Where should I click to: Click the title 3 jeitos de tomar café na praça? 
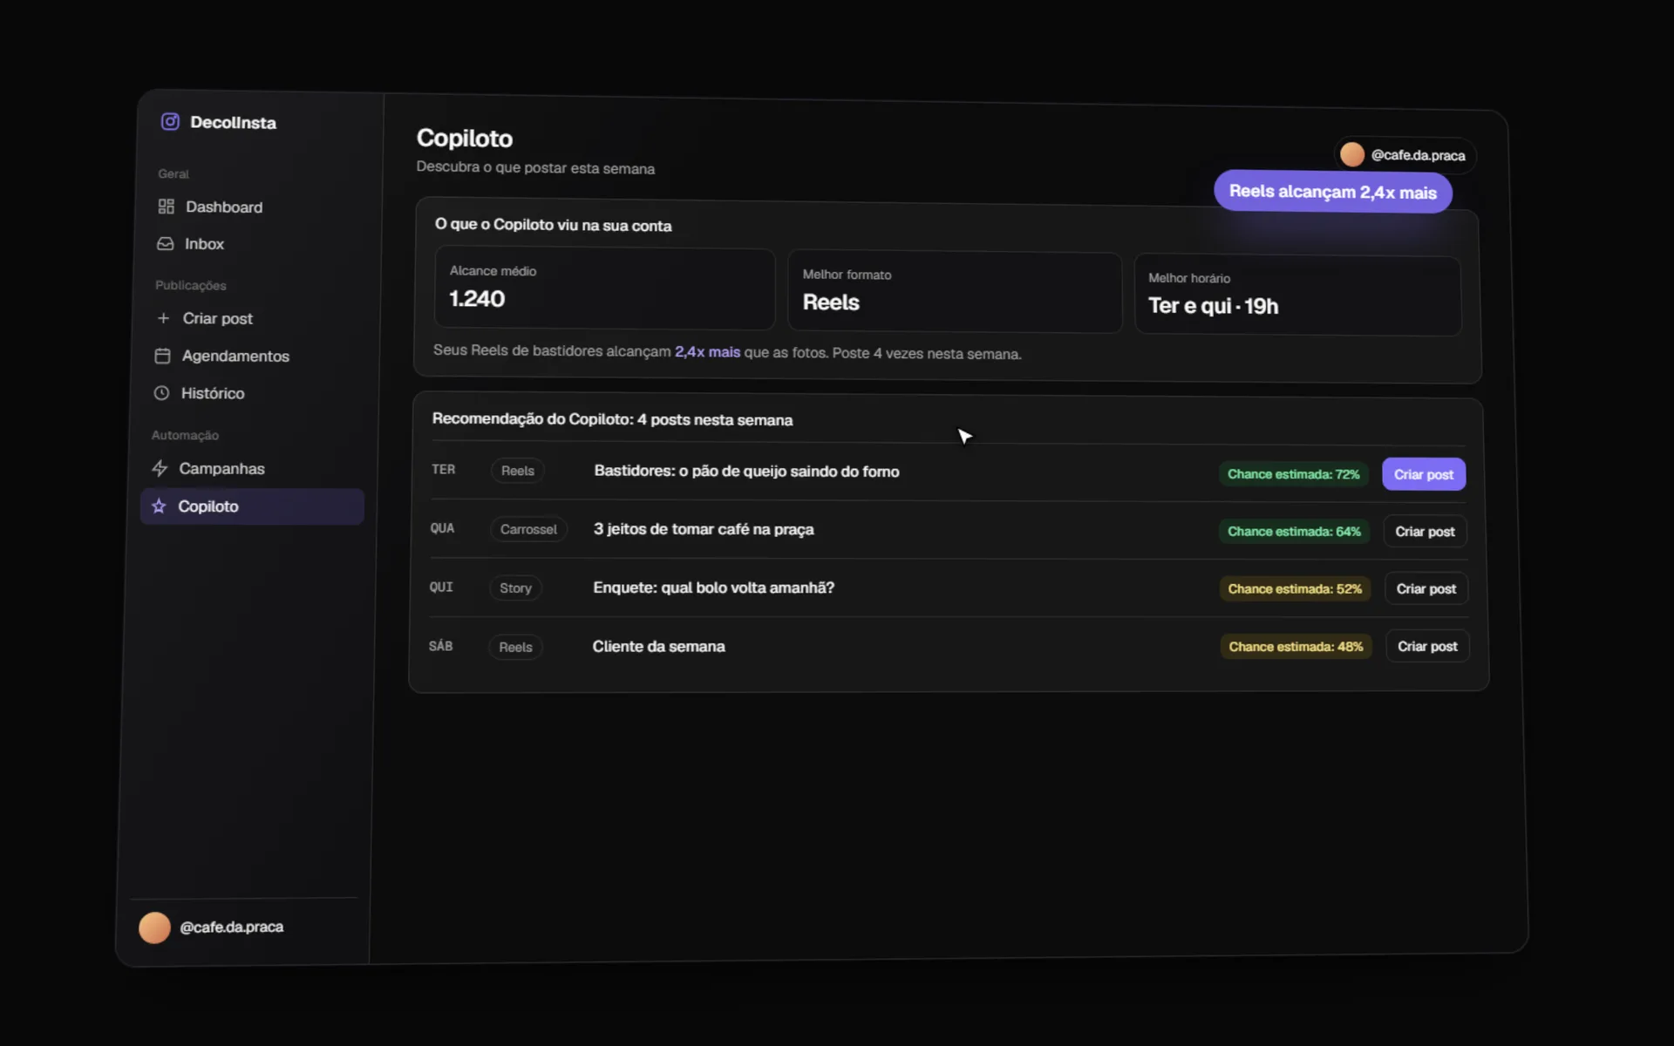pyautogui.click(x=704, y=529)
